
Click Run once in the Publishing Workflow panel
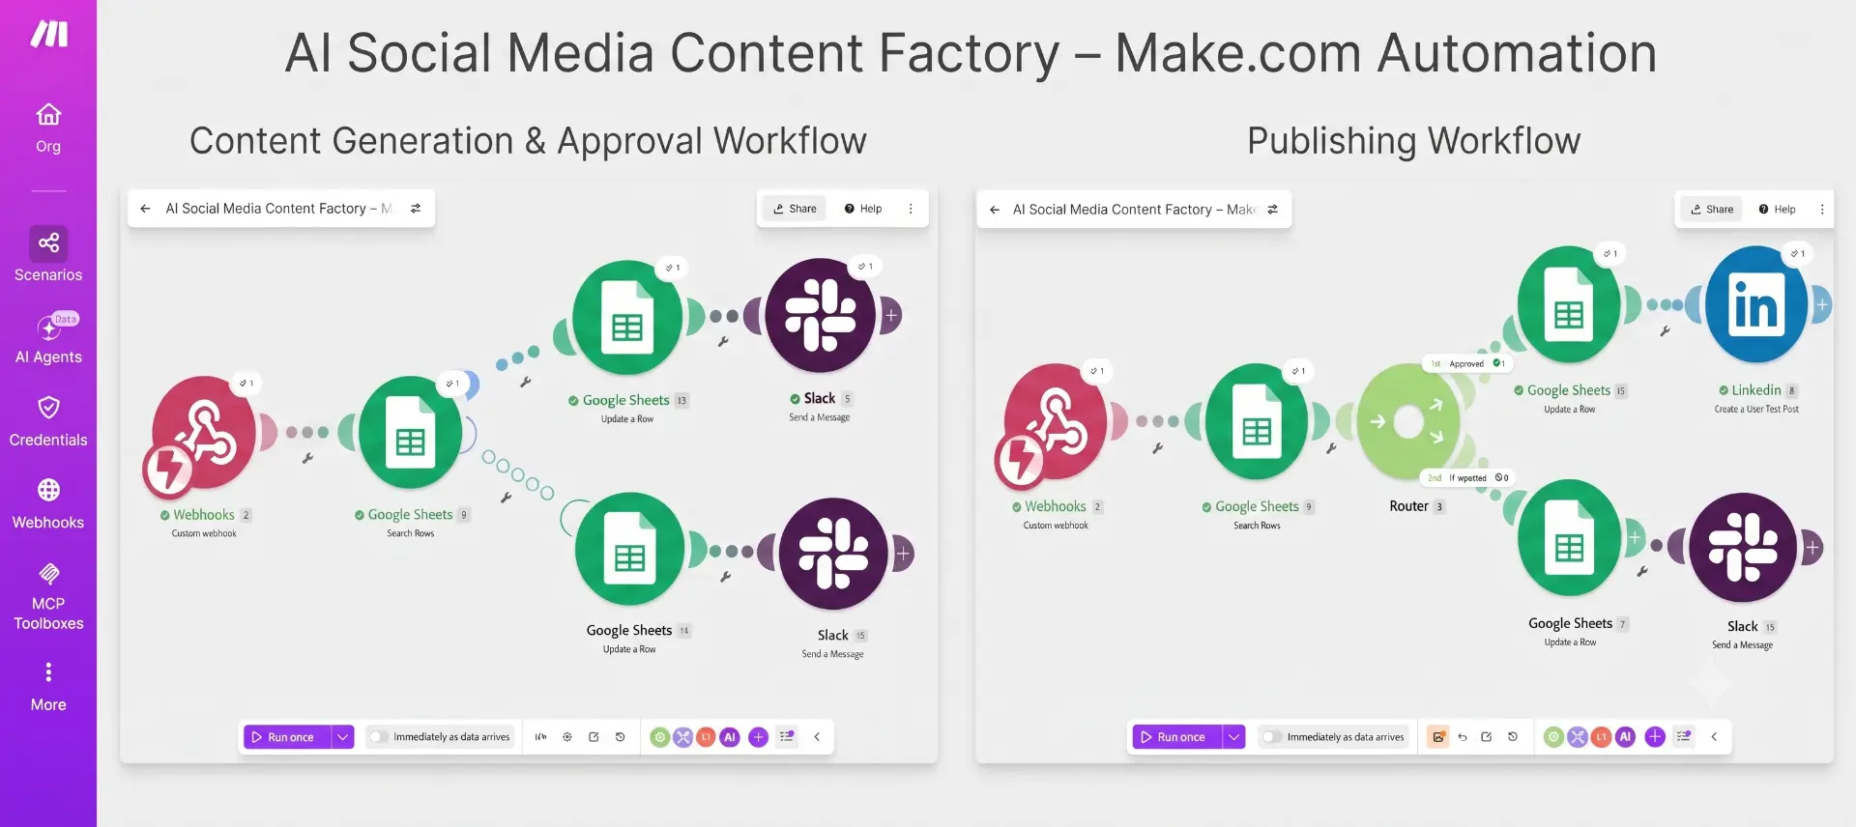coord(1177,737)
